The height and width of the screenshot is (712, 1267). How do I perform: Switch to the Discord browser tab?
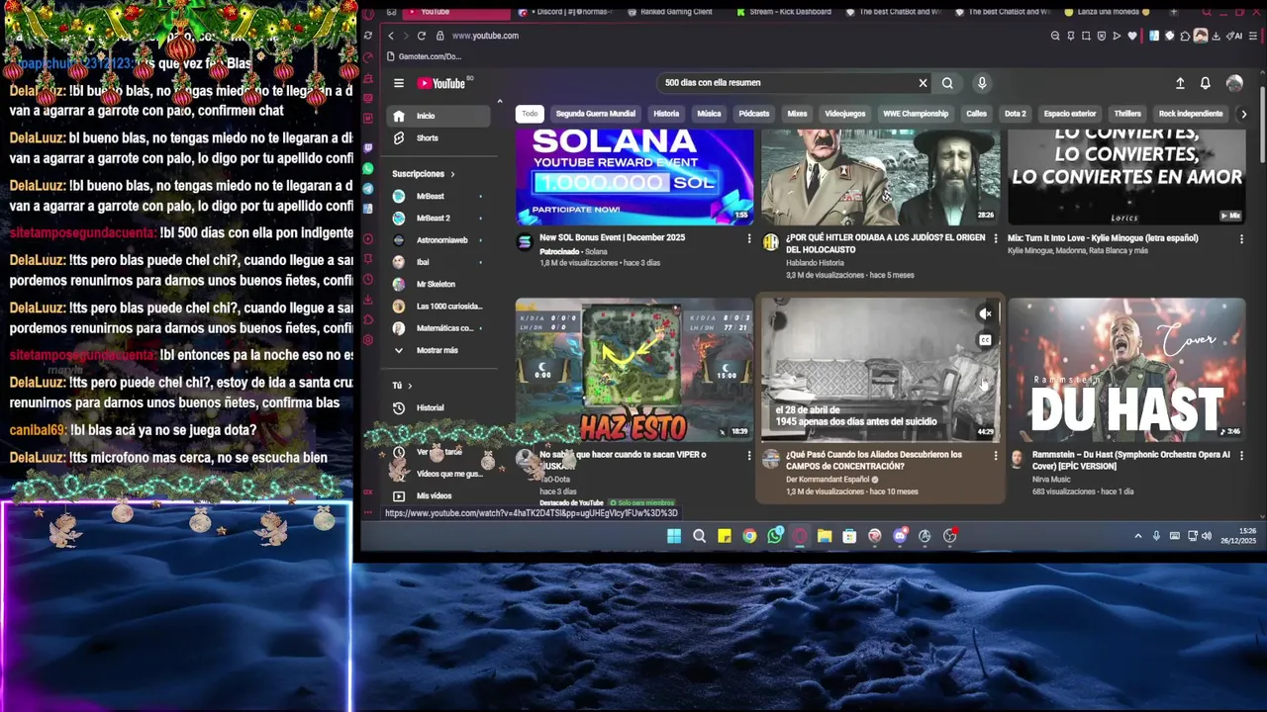pyautogui.click(x=567, y=12)
